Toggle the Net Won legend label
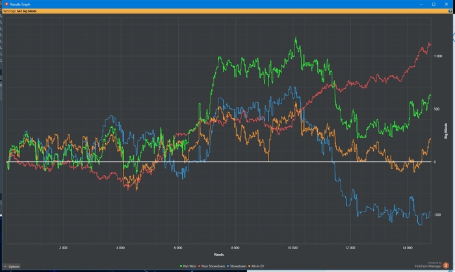The image size is (455, 272). 190,266
